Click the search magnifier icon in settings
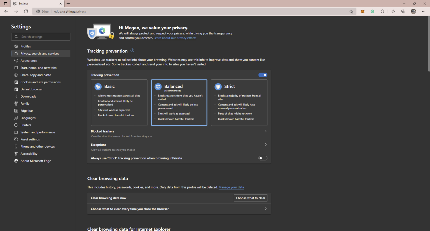430x231 pixels. pyautogui.click(x=16, y=37)
